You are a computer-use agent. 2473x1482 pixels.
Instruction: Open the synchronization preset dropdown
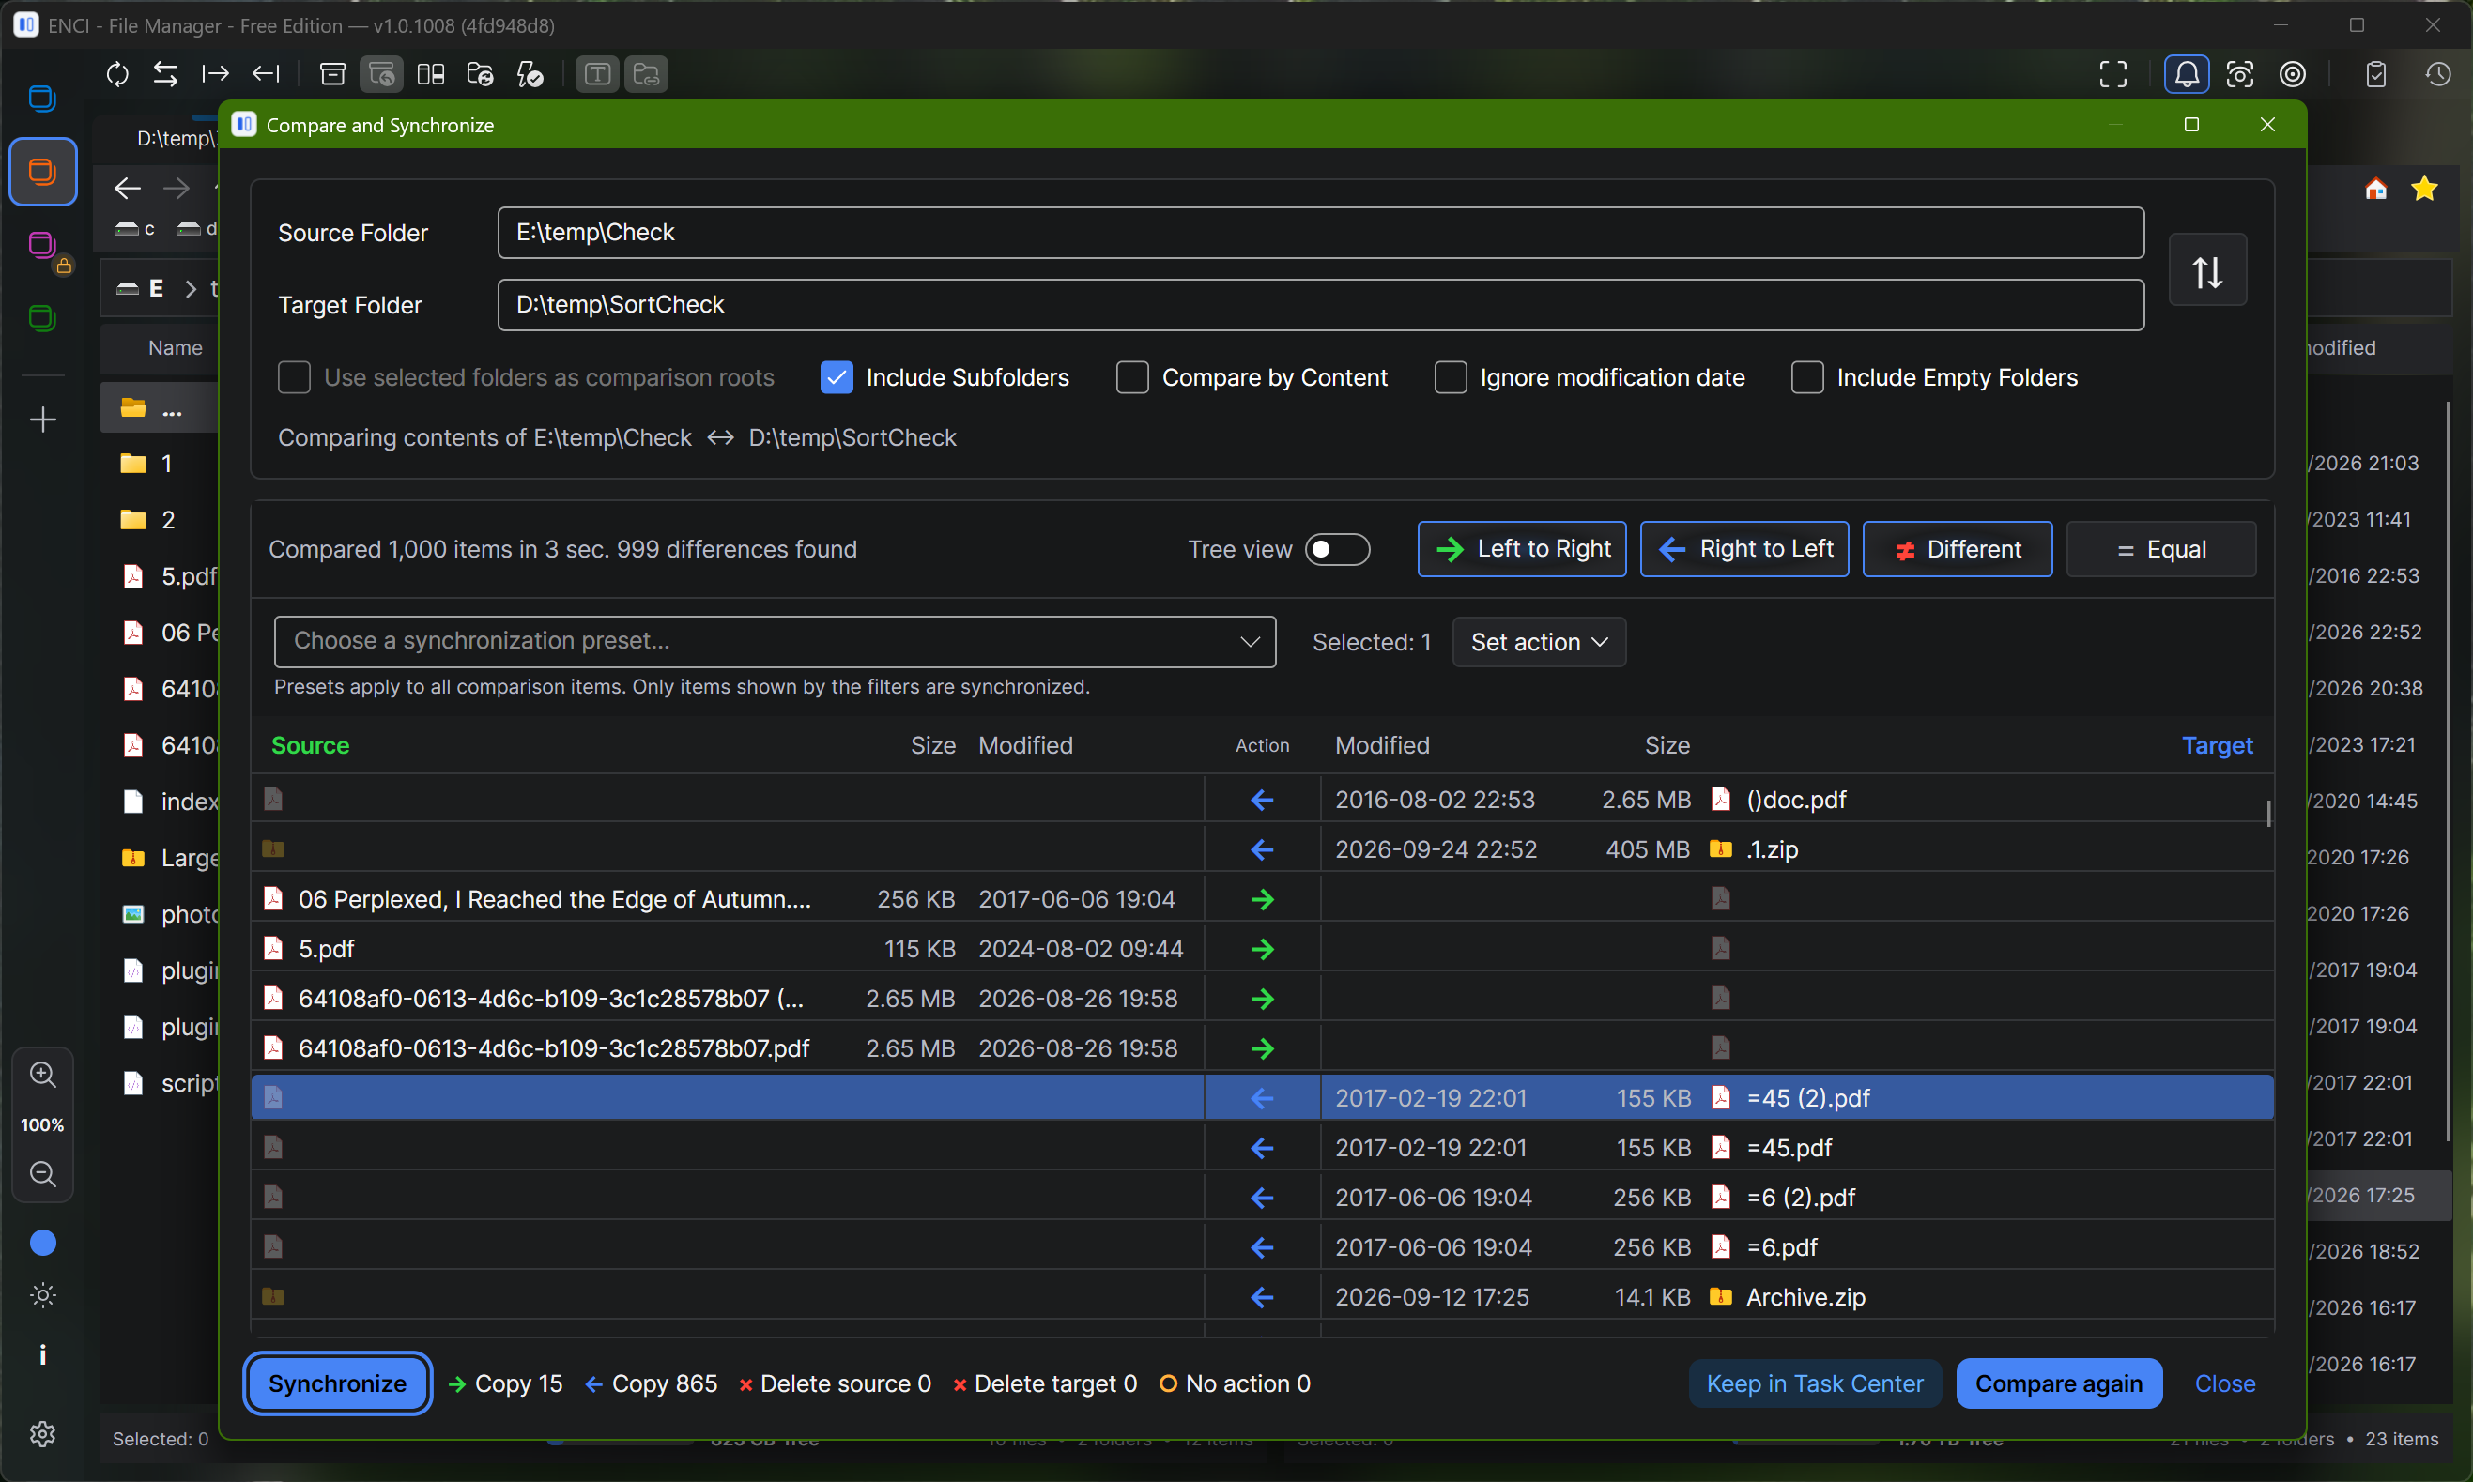[x=776, y=641]
